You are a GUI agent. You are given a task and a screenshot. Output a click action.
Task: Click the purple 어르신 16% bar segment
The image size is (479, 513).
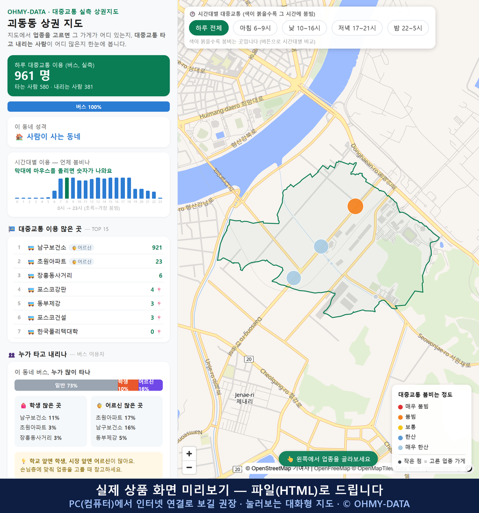pos(150,385)
